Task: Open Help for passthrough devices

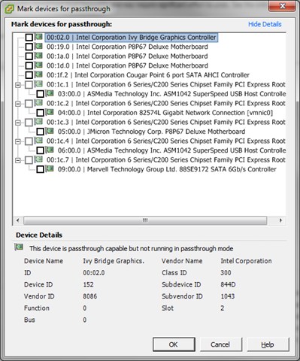Action: click(268, 344)
